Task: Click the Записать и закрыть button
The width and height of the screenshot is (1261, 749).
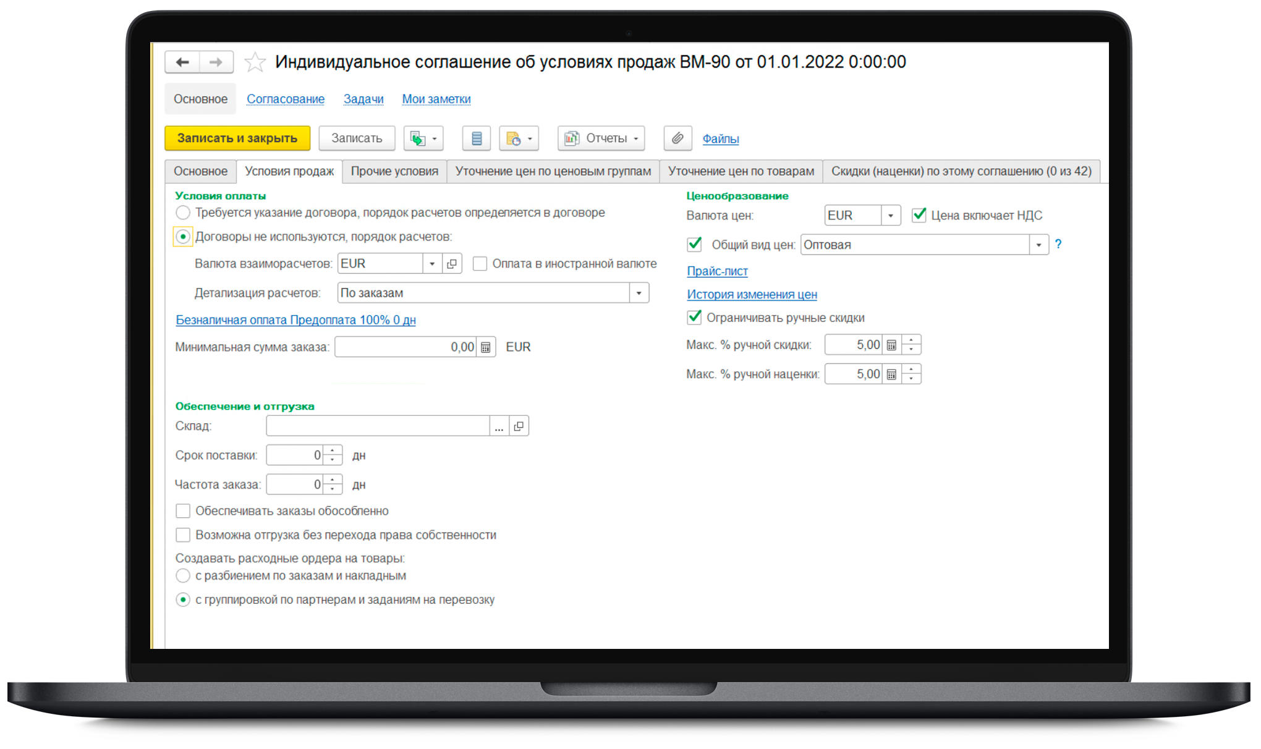Action: (237, 138)
